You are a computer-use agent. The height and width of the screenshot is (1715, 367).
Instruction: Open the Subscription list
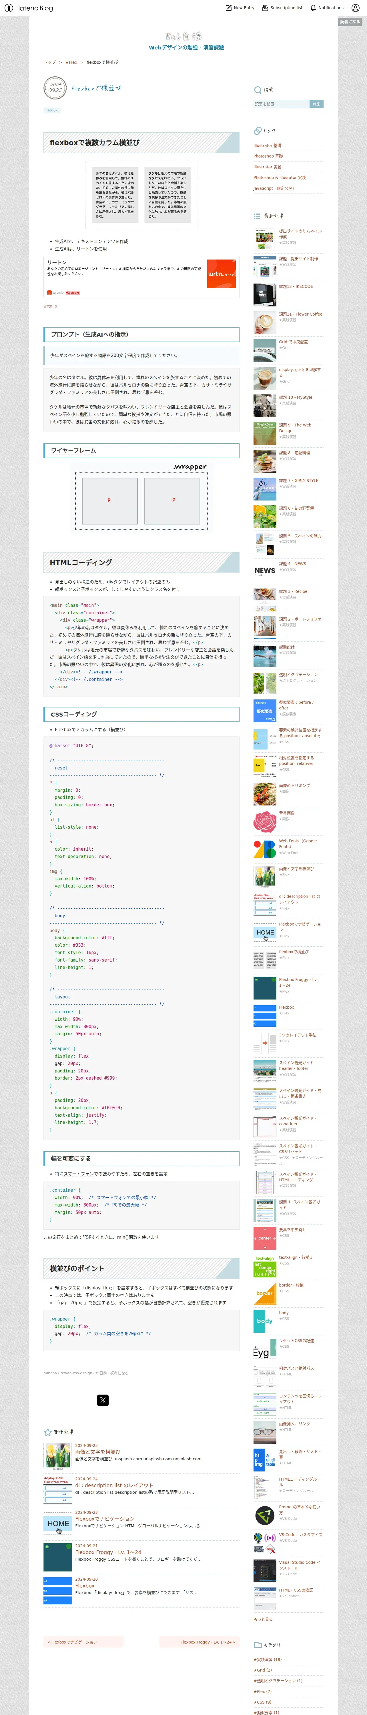282,8
